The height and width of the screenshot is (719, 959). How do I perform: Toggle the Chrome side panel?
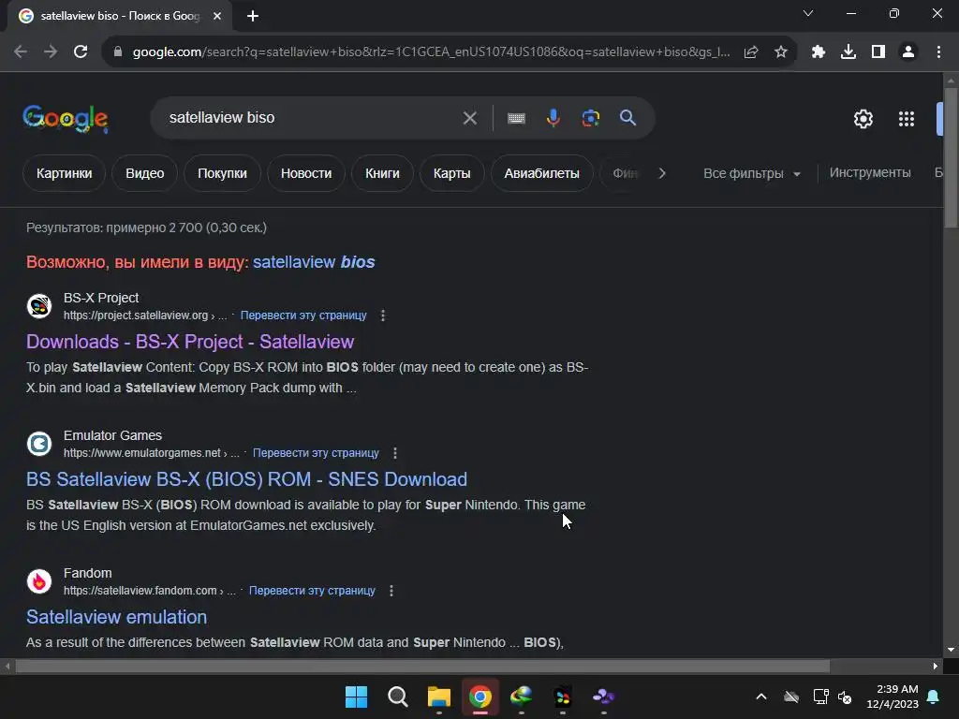(878, 52)
